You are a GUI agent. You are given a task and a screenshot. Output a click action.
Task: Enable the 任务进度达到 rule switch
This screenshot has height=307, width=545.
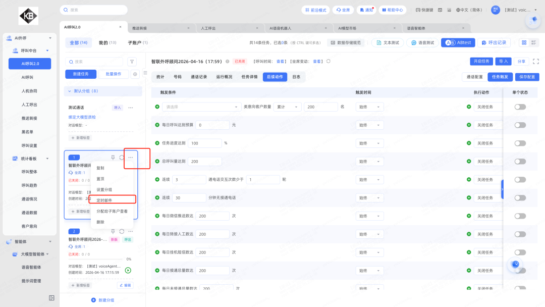(520, 143)
